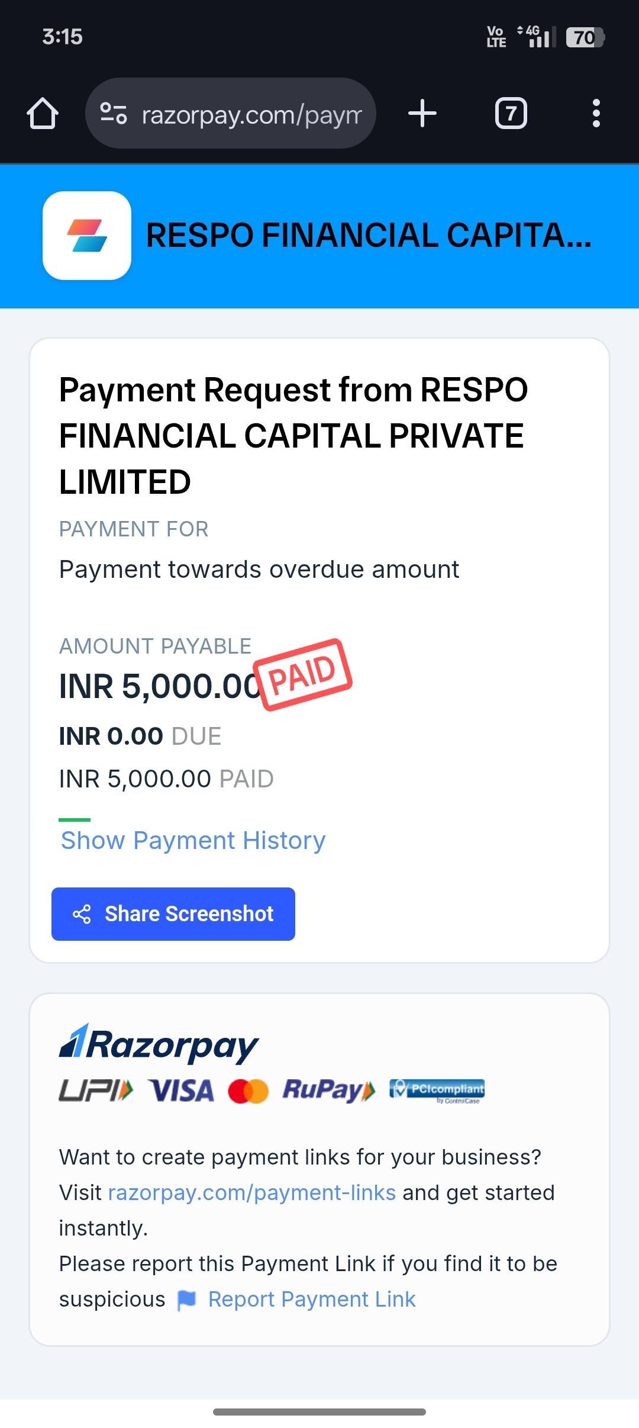Open site info icon in address bar

114,113
